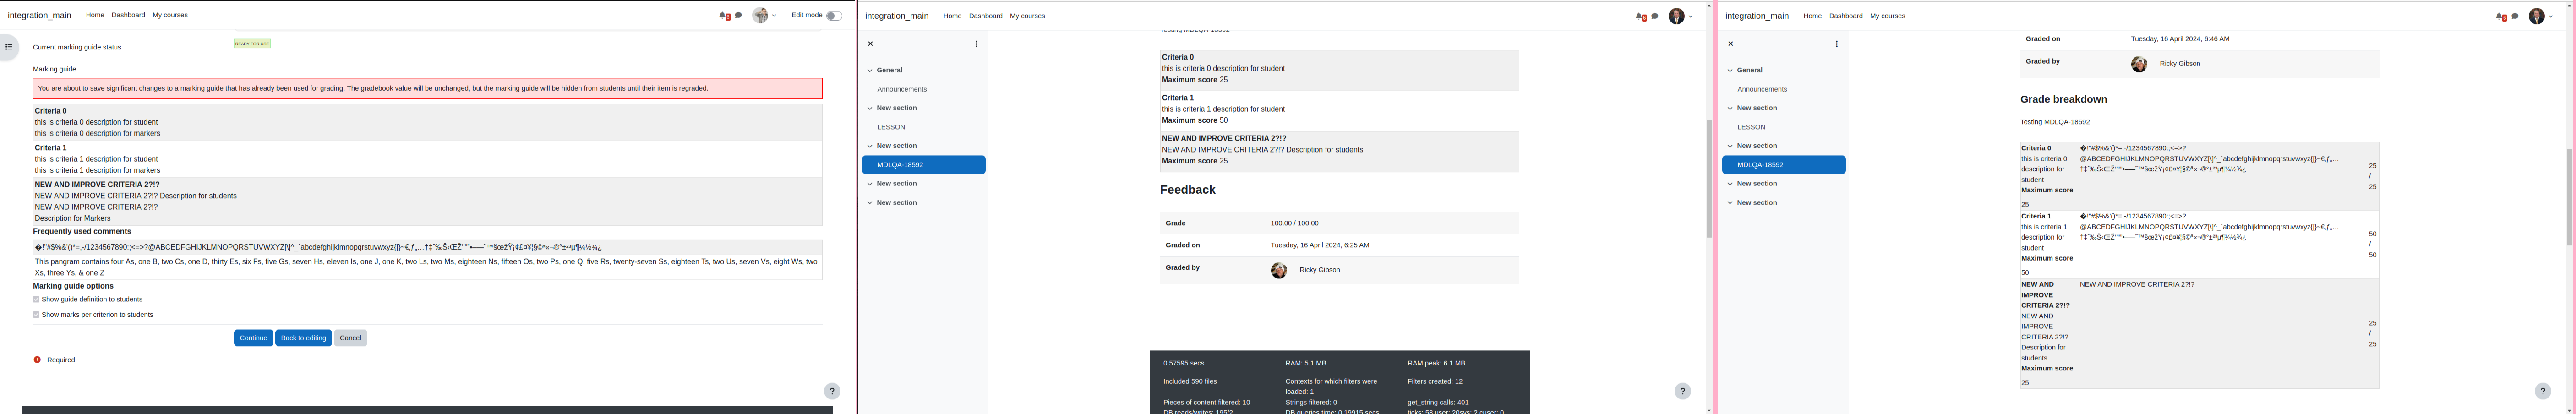Close course index in middle window

coord(870,44)
